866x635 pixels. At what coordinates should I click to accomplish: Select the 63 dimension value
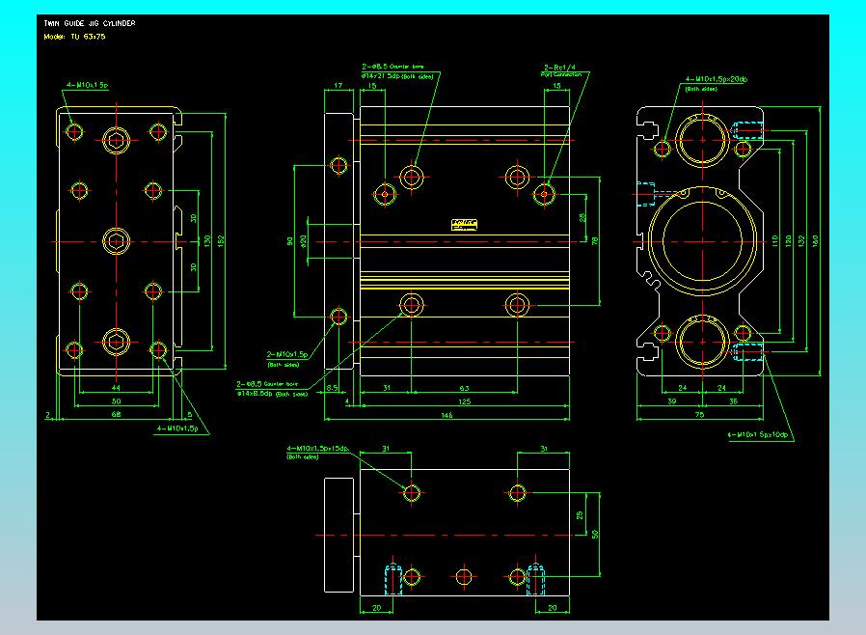(x=465, y=388)
